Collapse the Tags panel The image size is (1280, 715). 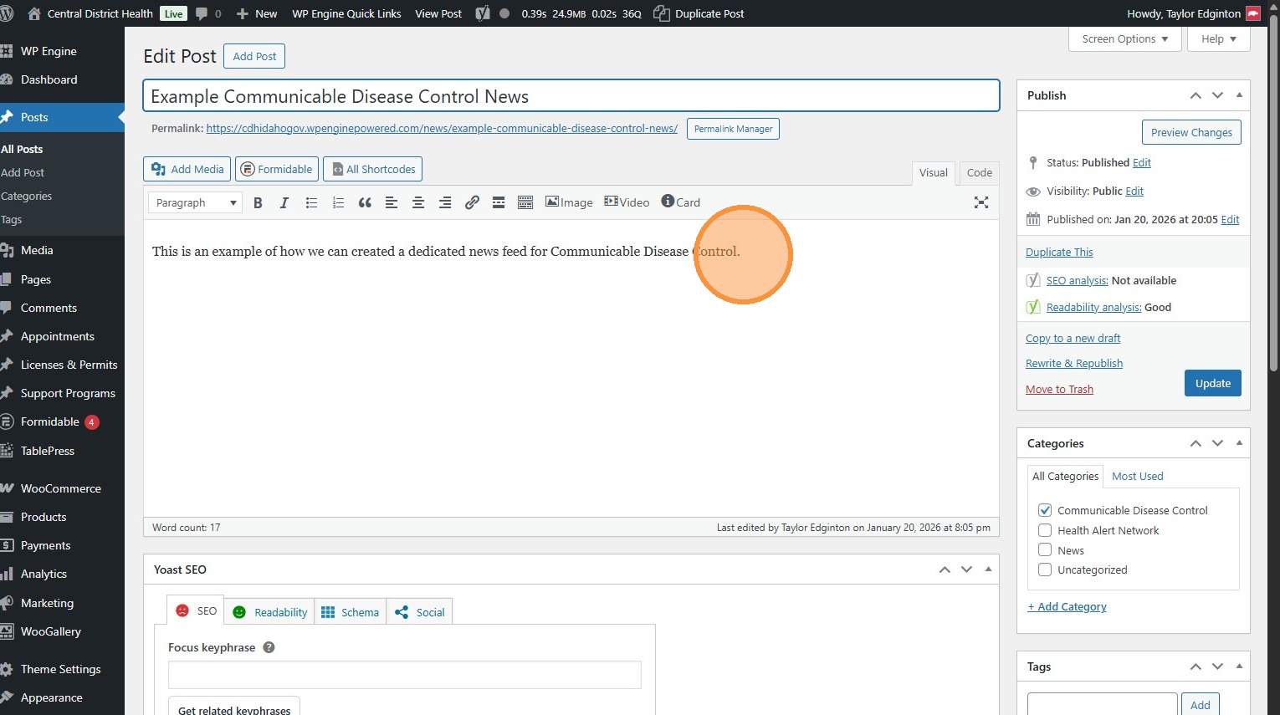[1239, 666]
